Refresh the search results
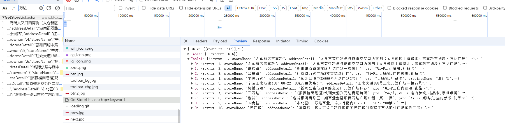Image resolution: width=505 pixels, height=123 pixels. point(49,8)
